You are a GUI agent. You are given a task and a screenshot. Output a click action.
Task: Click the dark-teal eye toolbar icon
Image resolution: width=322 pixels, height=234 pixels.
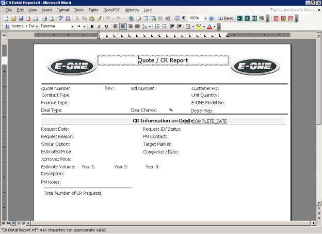click(239, 18)
